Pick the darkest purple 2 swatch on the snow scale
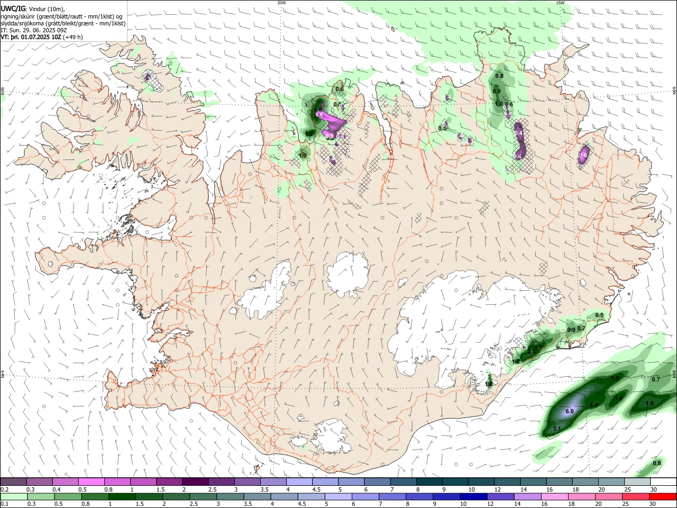This screenshot has height=508, width=677. [195, 482]
